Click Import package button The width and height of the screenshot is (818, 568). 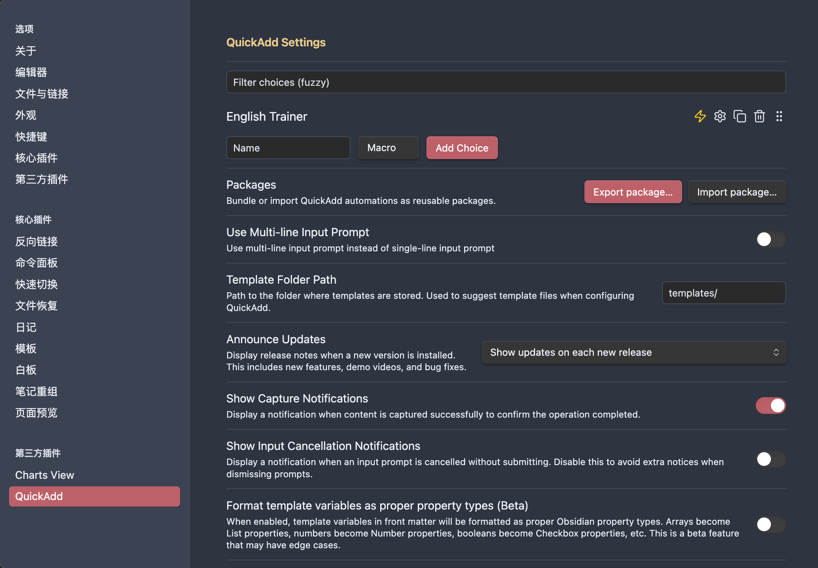(737, 192)
